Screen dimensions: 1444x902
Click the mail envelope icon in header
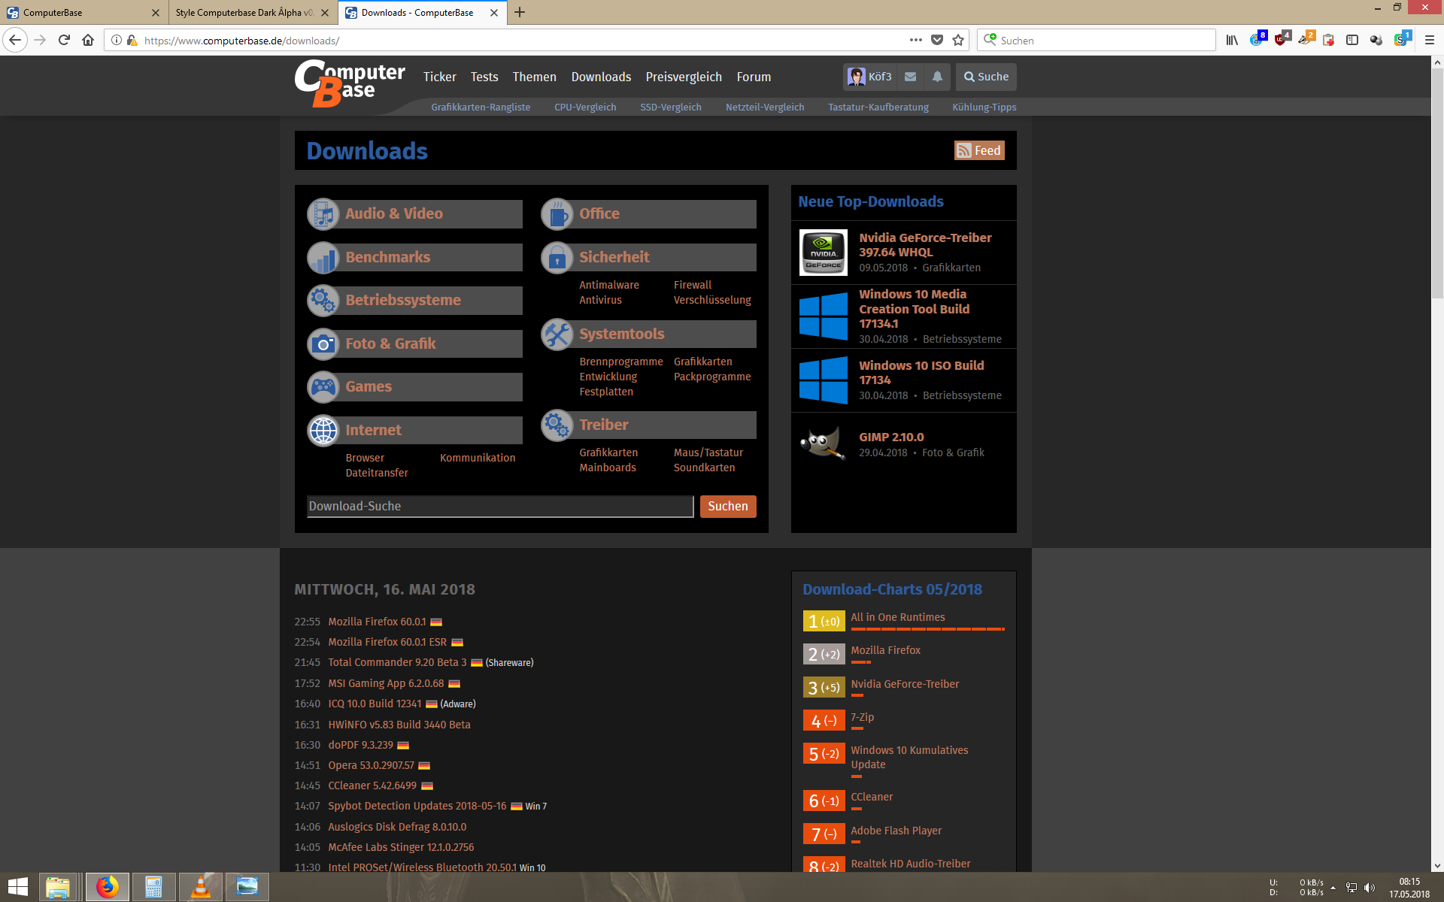(910, 77)
